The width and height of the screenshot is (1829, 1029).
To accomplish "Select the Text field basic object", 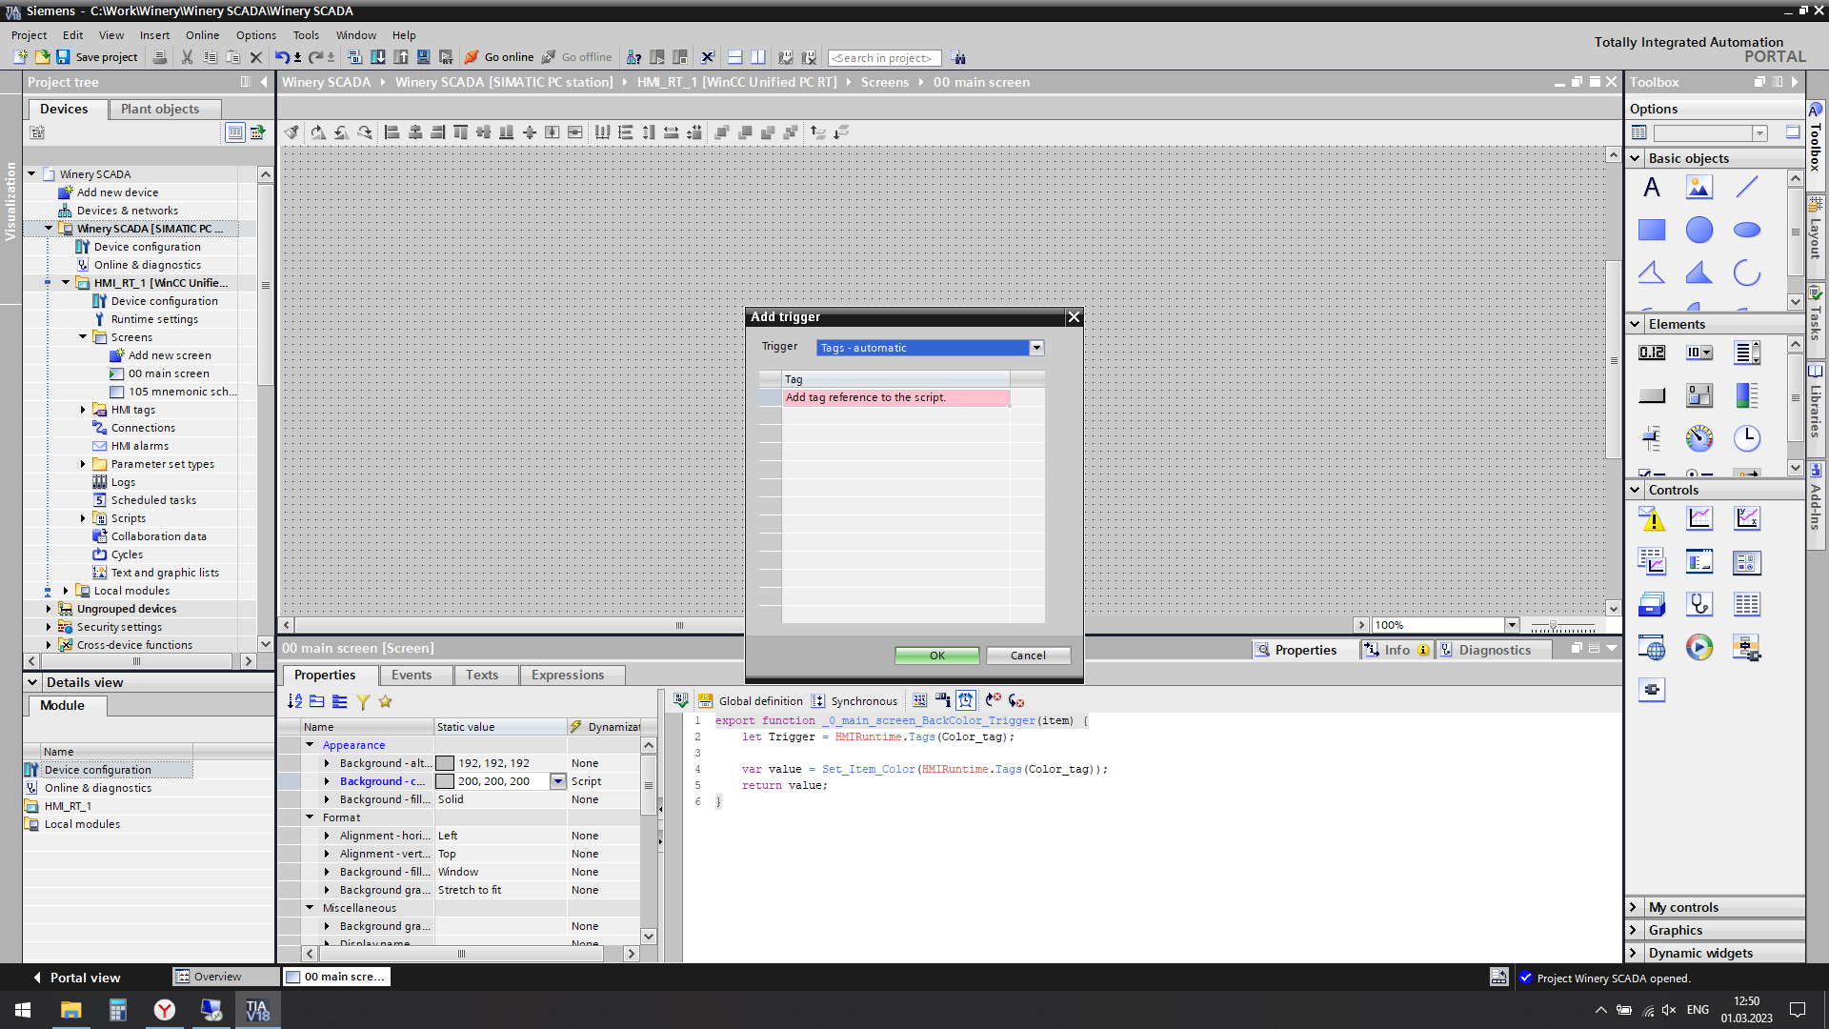I will click(x=1651, y=188).
